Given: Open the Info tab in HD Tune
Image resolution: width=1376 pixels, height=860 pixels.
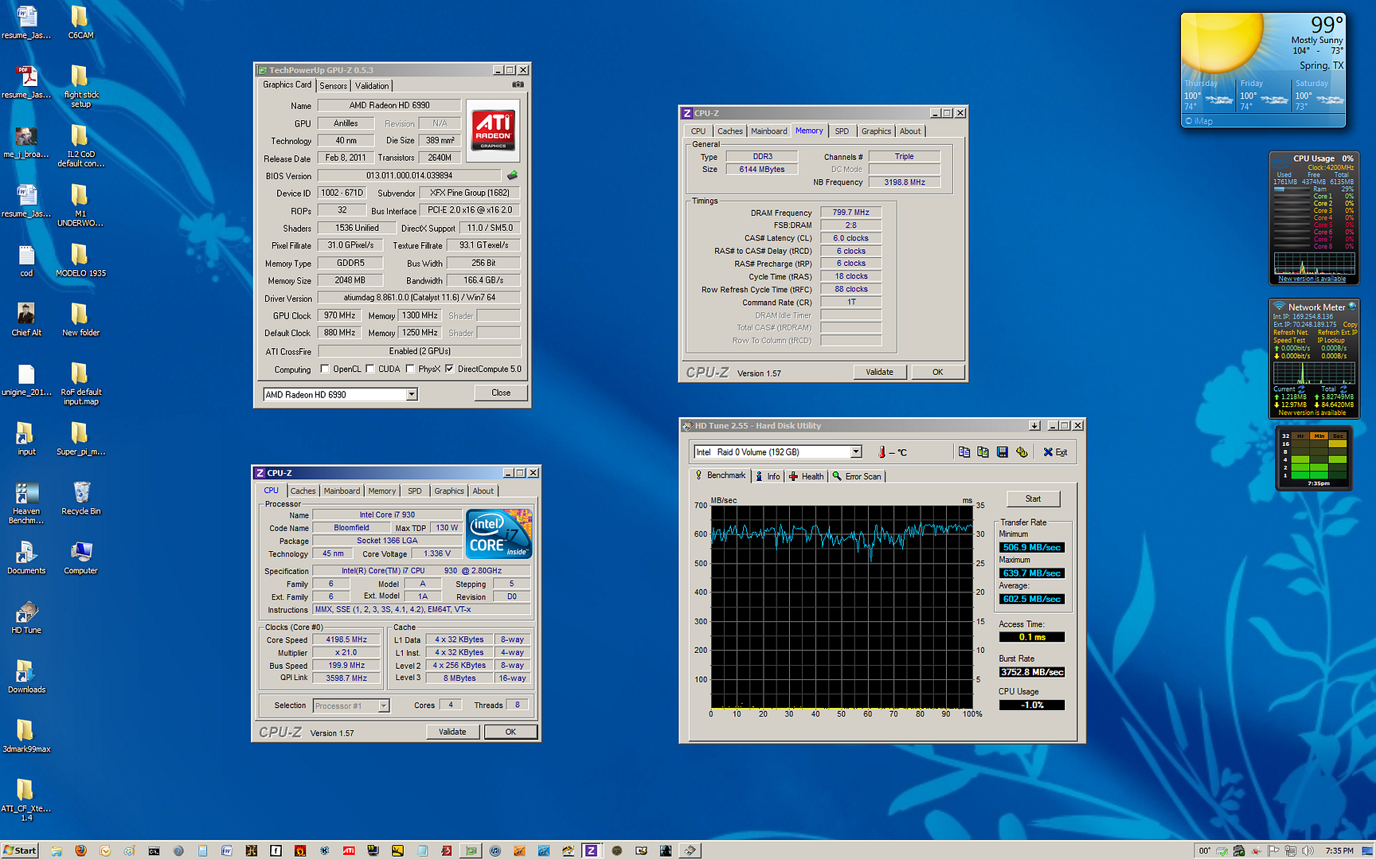Looking at the screenshot, I should tap(768, 476).
